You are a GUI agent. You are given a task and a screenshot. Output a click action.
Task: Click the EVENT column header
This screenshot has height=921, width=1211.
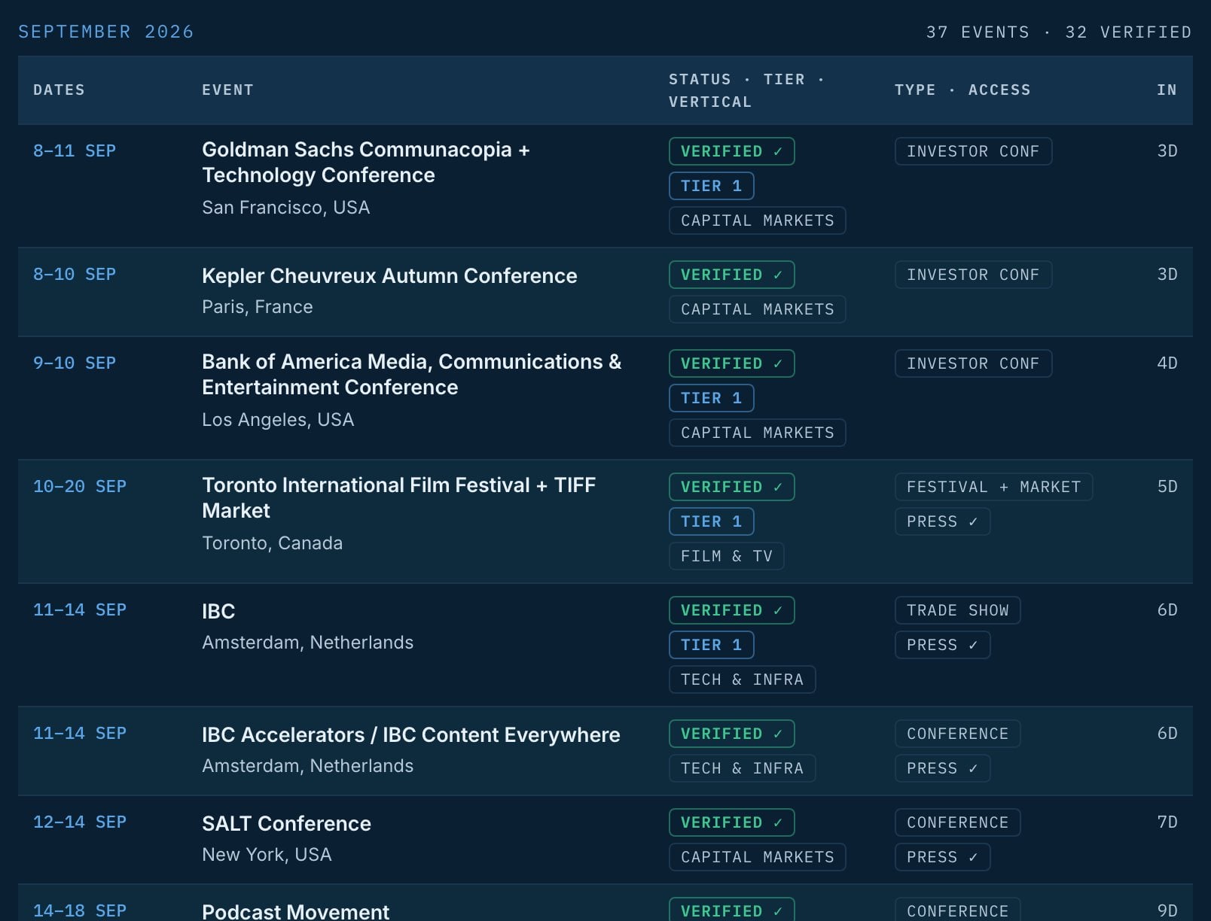(x=227, y=90)
